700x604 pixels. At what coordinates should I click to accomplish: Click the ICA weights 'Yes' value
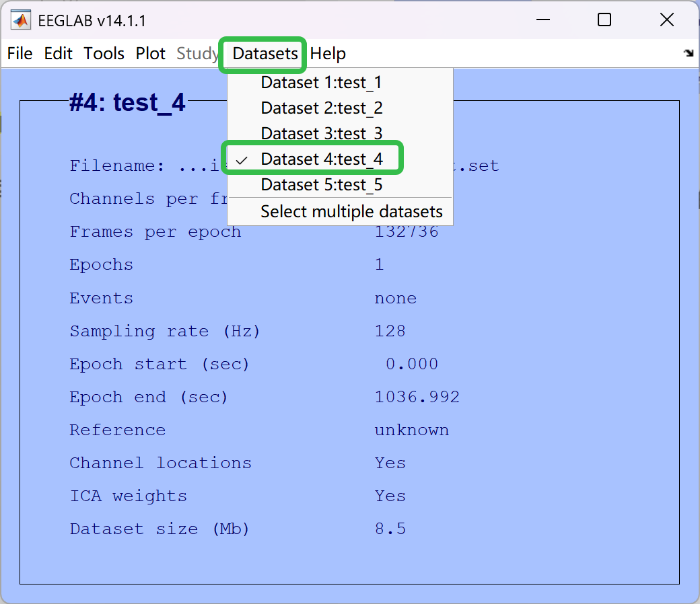pyautogui.click(x=390, y=496)
